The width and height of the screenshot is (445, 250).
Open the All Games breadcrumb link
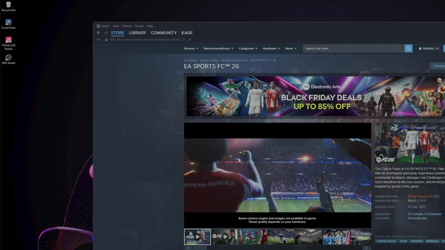(190, 60)
